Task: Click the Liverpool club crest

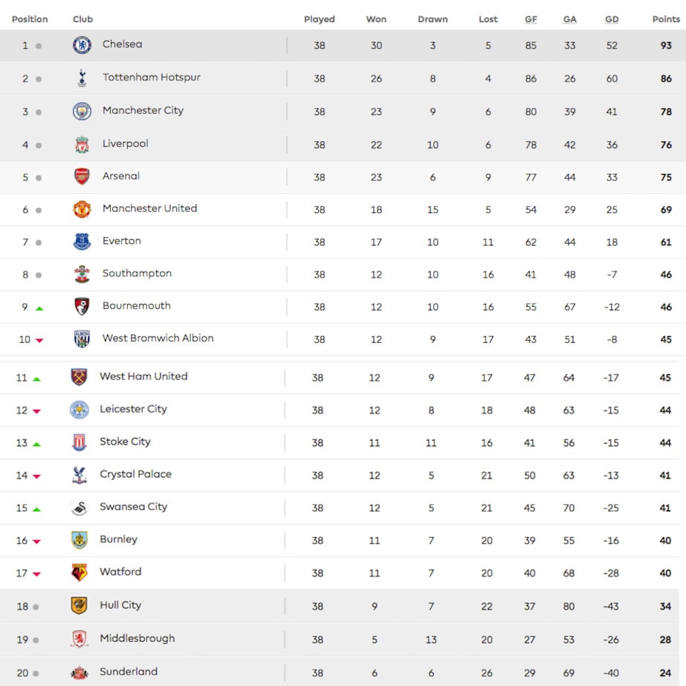Action: [x=82, y=144]
